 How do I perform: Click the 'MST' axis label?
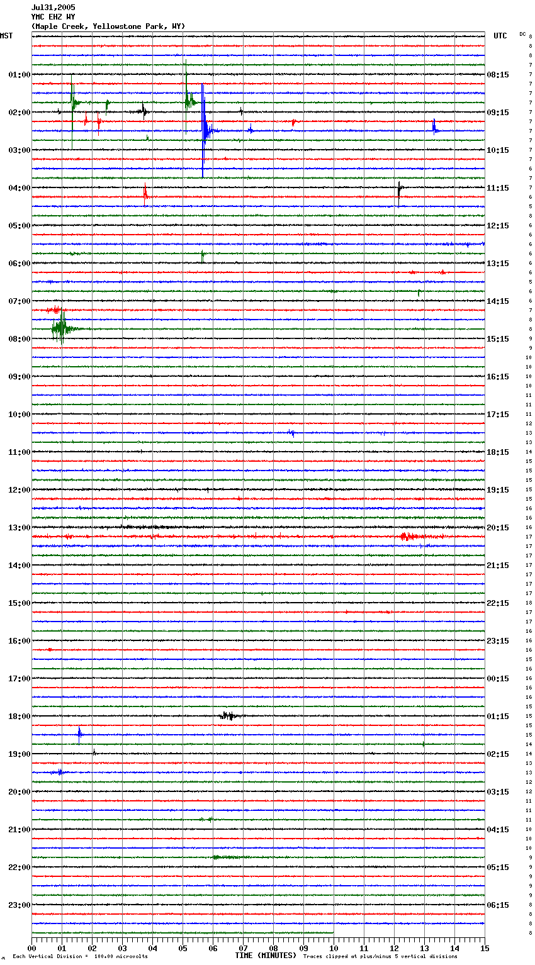6,36
